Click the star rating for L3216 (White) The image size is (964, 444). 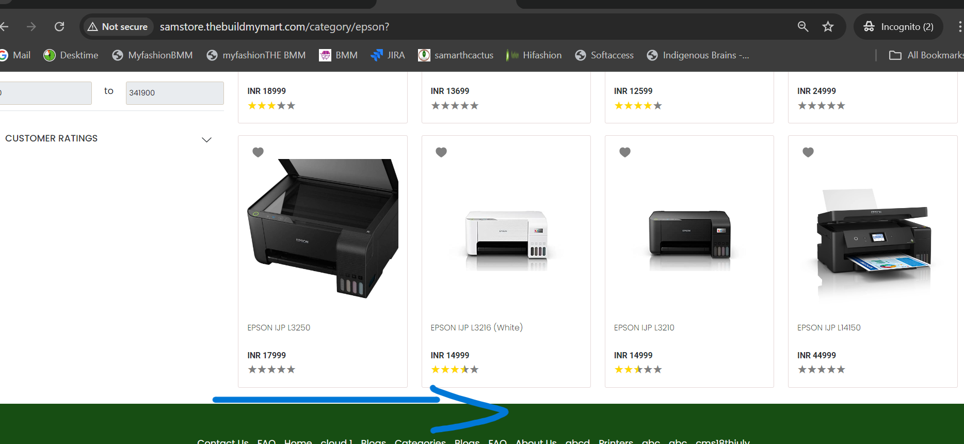[455, 370]
